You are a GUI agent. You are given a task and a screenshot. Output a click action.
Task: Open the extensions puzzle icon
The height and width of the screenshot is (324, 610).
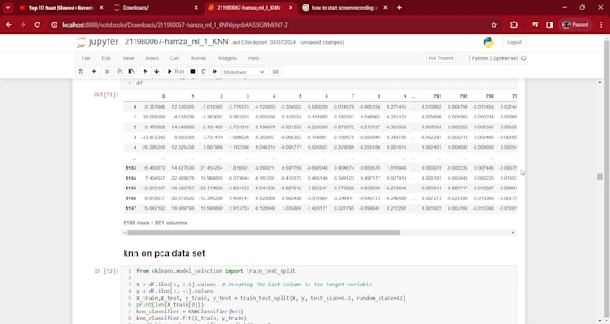pos(514,25)
